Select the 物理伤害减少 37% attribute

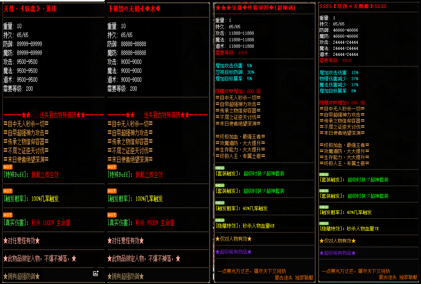pos(339,79)
